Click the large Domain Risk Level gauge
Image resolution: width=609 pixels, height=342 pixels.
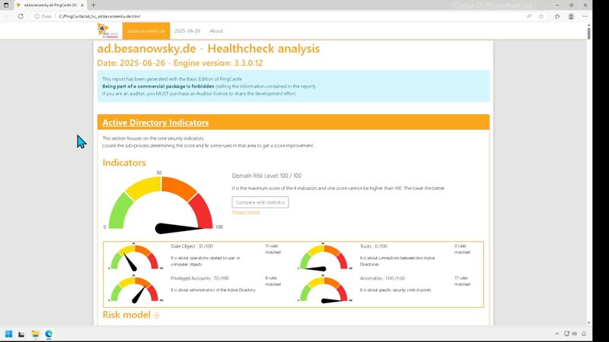pyautogui.click(x=161, y=204)
